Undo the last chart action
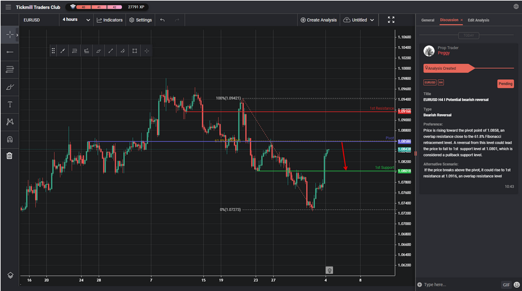Viewport: 522px width, 291px height. click(163, 20)
